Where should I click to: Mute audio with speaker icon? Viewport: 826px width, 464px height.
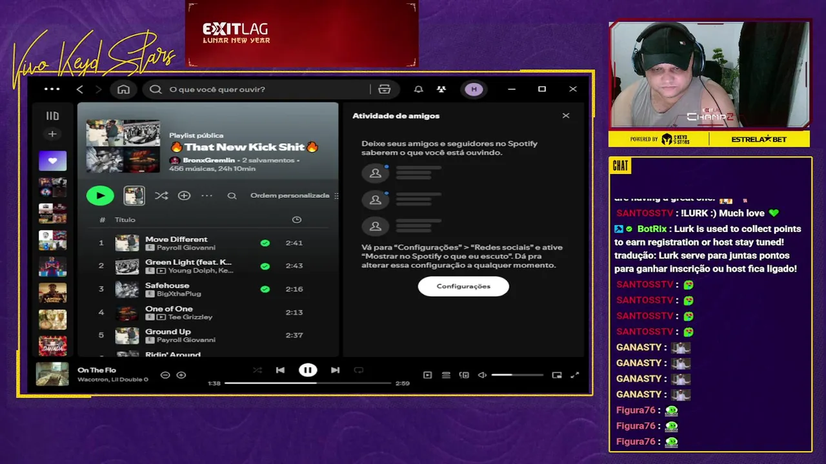pos(482,375)
